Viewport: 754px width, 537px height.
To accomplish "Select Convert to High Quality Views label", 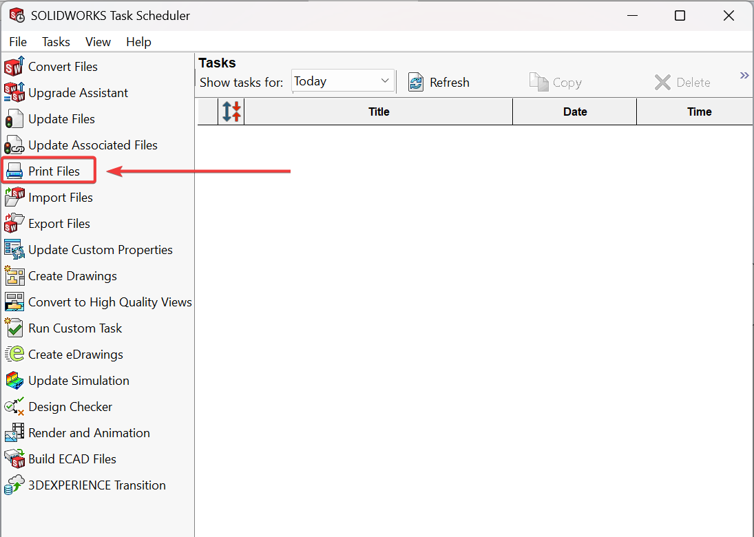I will pos(110,302).
